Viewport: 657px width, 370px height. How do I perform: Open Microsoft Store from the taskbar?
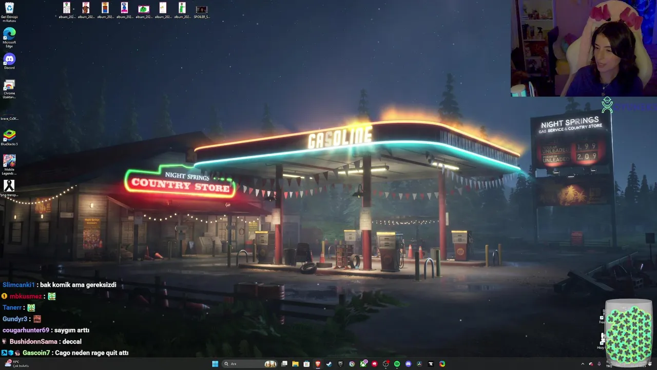tap(306, 364)
